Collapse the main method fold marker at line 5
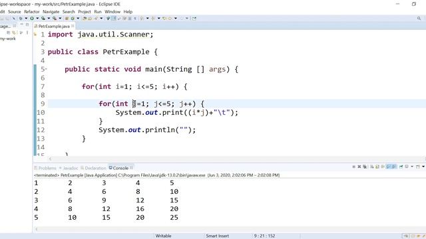This screenshot has width=426, height=239. click(x=46, y=69)
